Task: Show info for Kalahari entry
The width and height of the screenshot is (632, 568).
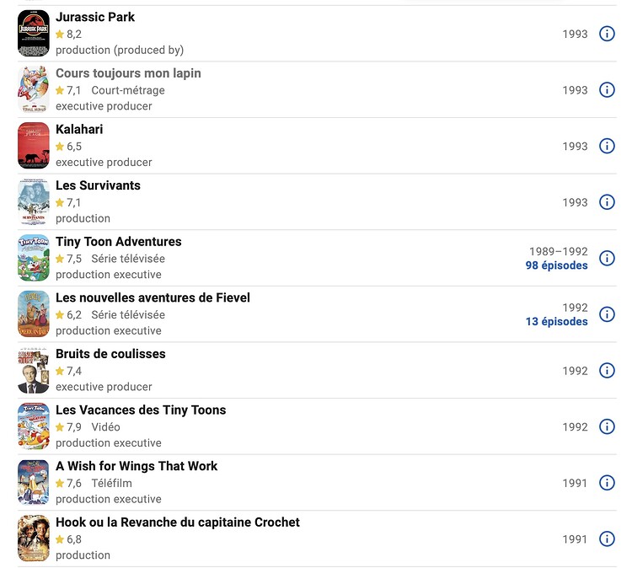Action: click(x=607, y=146)
